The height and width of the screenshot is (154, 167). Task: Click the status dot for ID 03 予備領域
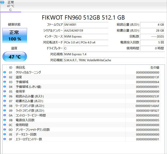click(5, 82)
